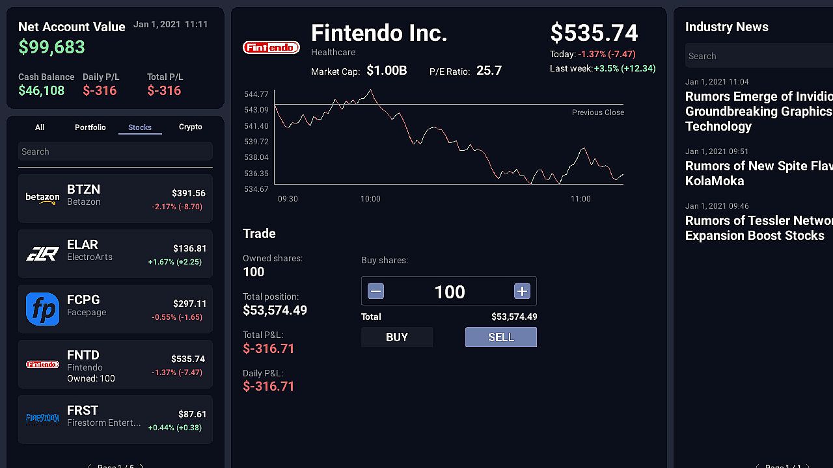This screenshot has height=468, width=833.
Task: Go to next page of stock list
Action: point(141,465)
